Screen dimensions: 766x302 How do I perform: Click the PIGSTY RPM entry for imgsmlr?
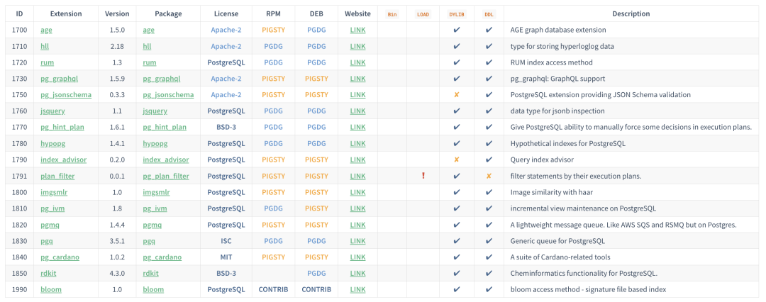[x=273, y=192]
